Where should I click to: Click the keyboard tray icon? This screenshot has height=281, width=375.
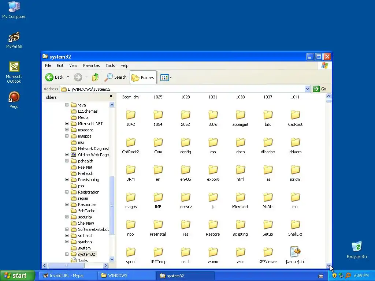click(x=321, y=276)
